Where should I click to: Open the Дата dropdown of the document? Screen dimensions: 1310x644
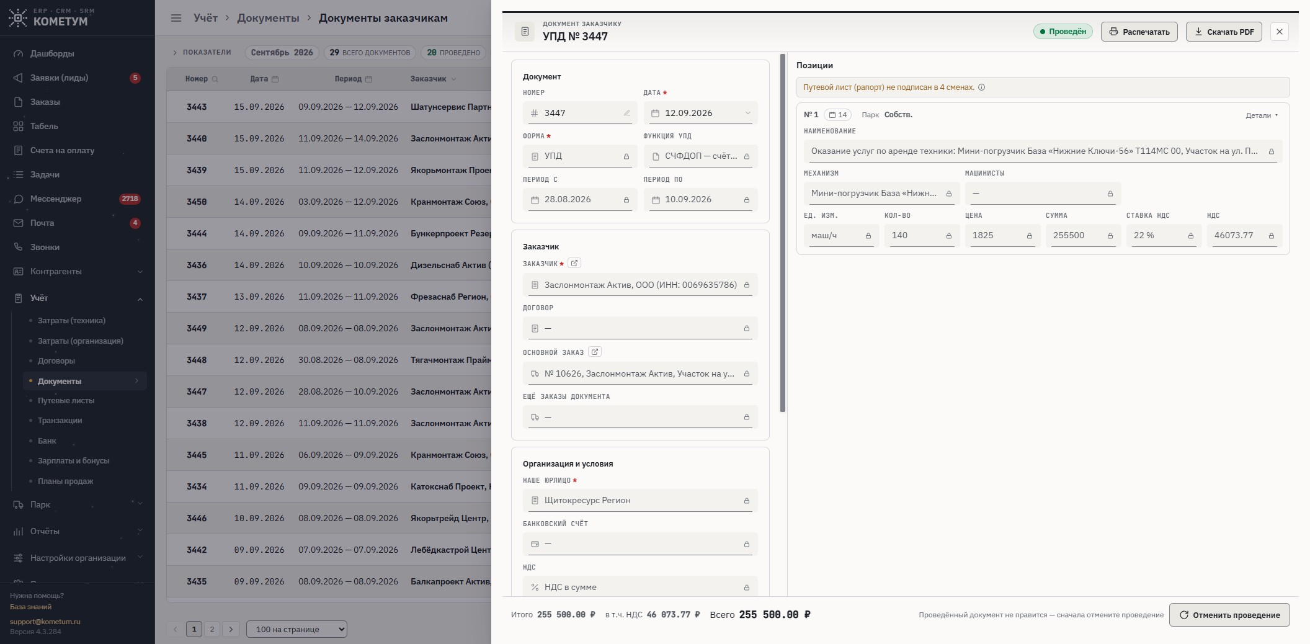(747, 113)
